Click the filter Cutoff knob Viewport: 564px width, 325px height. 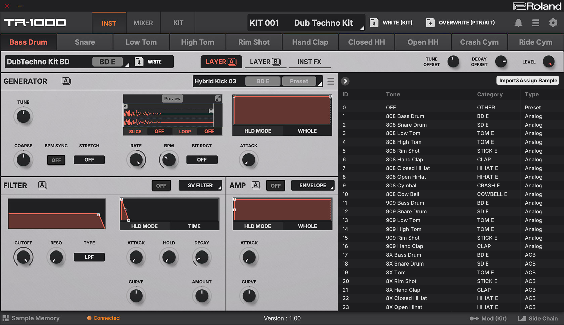[23, 257]
